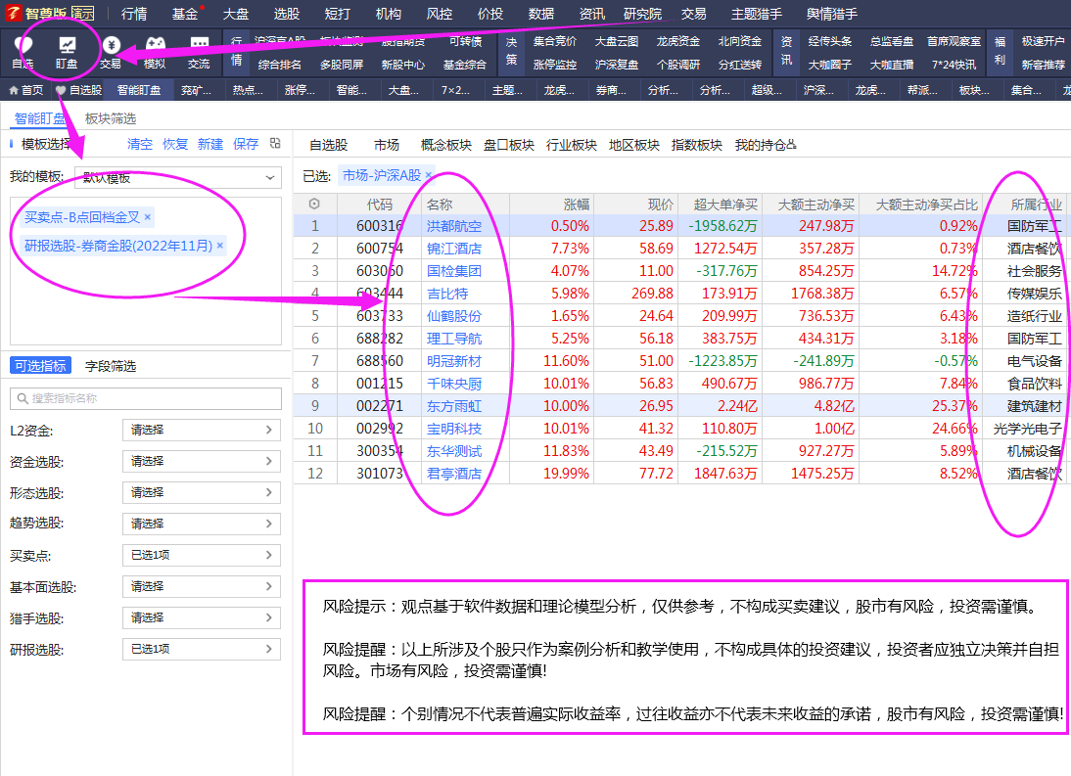Select the 行业板块 scope tab
This screenshot has height=776, width=1071.
pos(572,145)
